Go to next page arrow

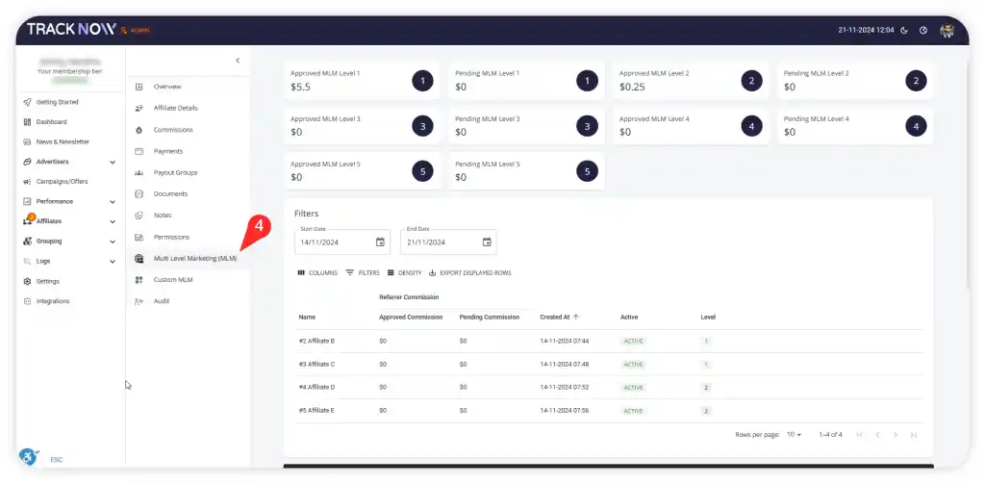[x=896, y=434]
